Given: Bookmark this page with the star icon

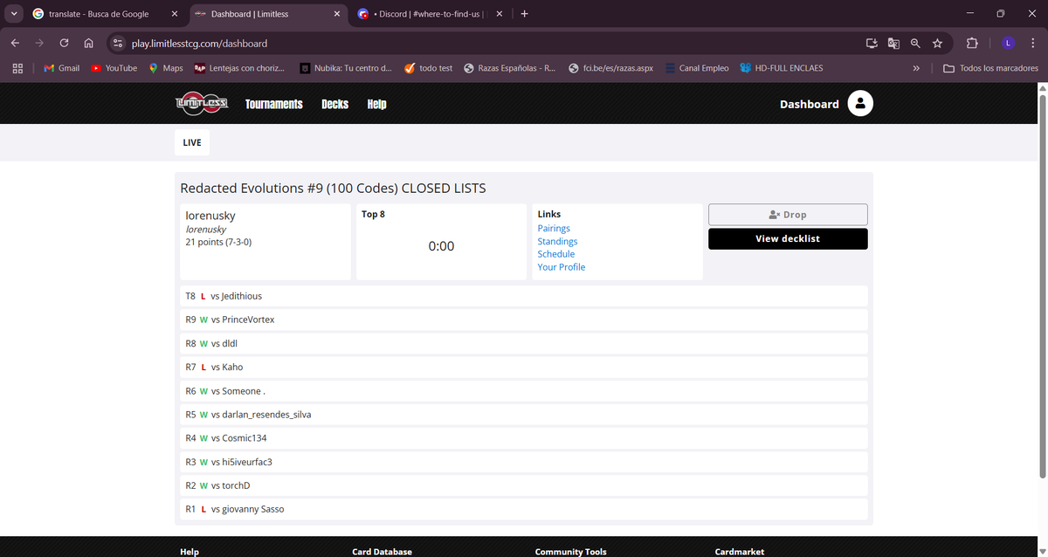Looking at the screenshot, I should point(937,43).
